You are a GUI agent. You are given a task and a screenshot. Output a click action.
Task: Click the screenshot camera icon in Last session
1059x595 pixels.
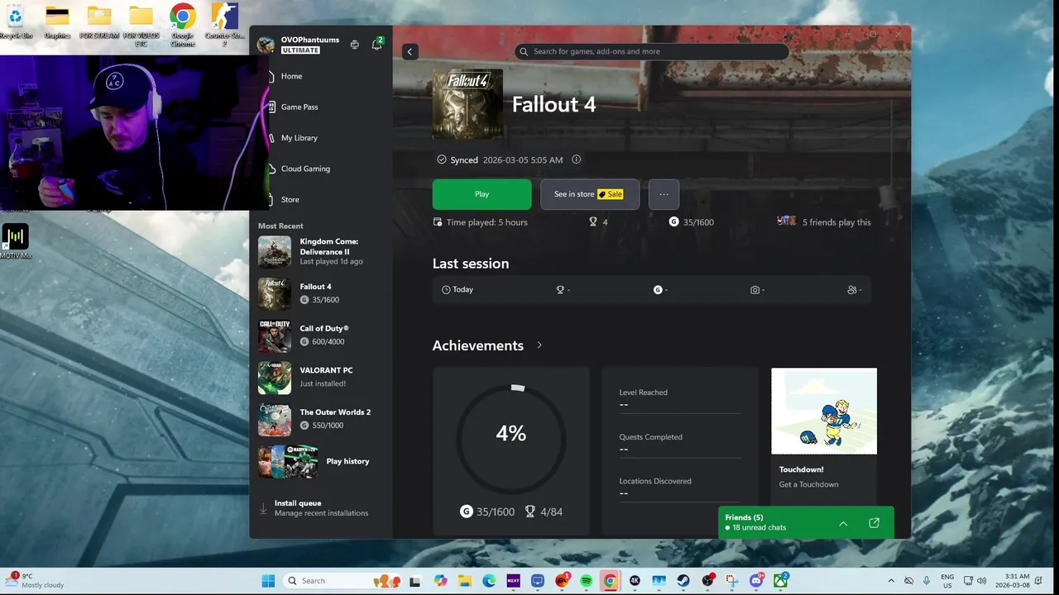pos(755,290)
